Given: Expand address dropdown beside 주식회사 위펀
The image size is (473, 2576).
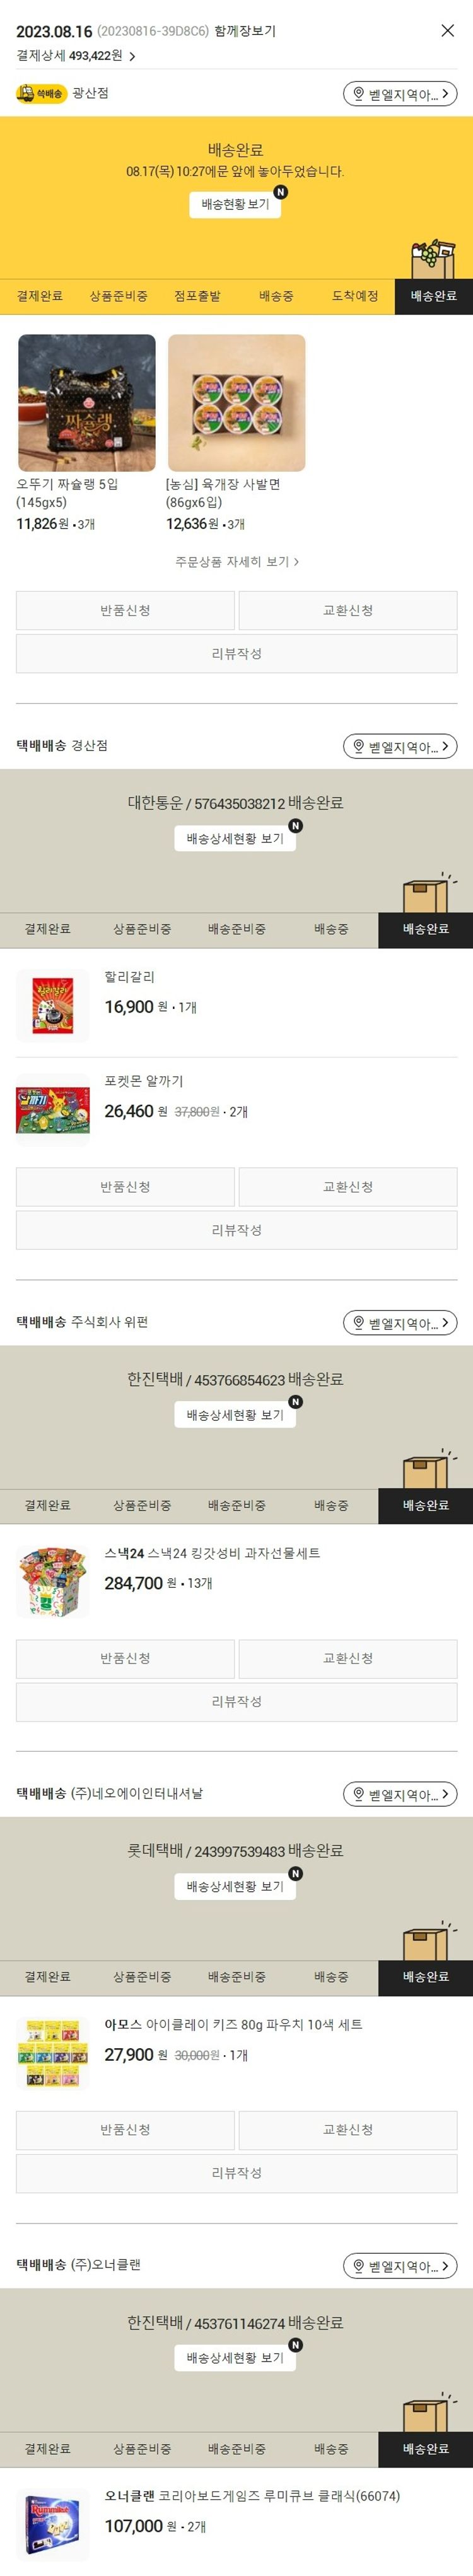Looking at the screenshot, I should 400,1323.
